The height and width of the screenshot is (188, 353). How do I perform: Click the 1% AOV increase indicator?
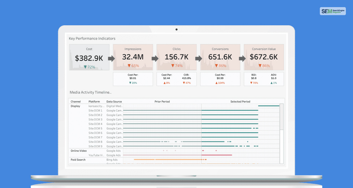tap(274, 83)
